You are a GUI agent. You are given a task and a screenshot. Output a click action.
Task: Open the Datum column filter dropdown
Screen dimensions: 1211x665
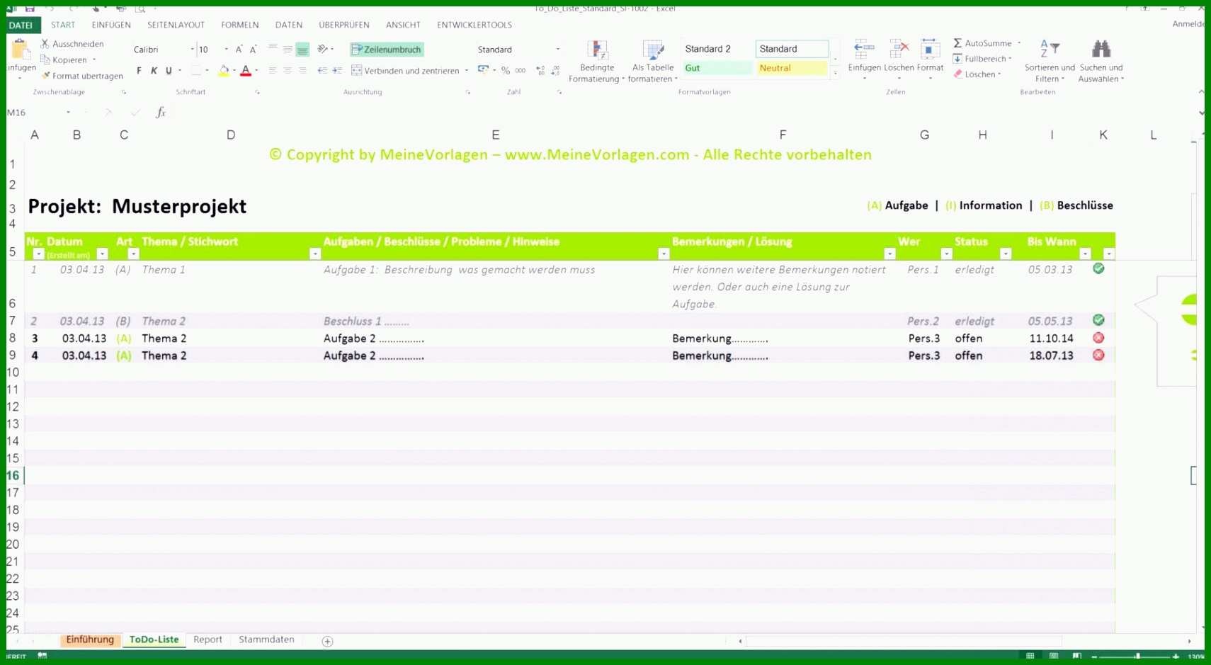102,254
